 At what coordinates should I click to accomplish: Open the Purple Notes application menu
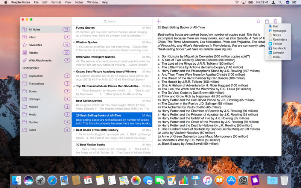pos(21,2)
